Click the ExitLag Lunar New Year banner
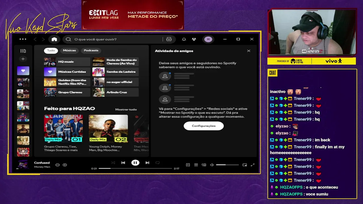The image size is (363, 204). pyautogui.click(x=133, y=15)
